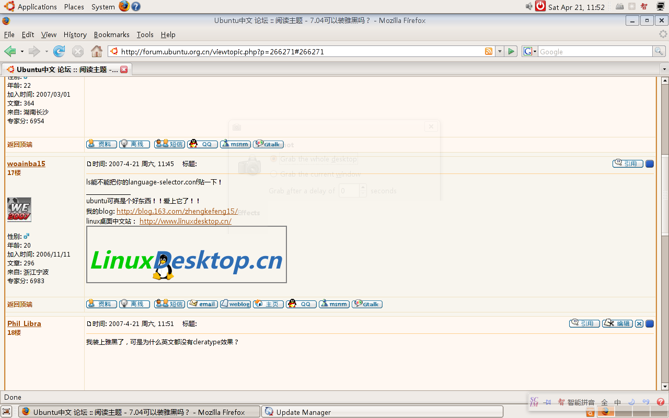Click the keyboard tray icon
669x418 pixels.
[620, 6]
